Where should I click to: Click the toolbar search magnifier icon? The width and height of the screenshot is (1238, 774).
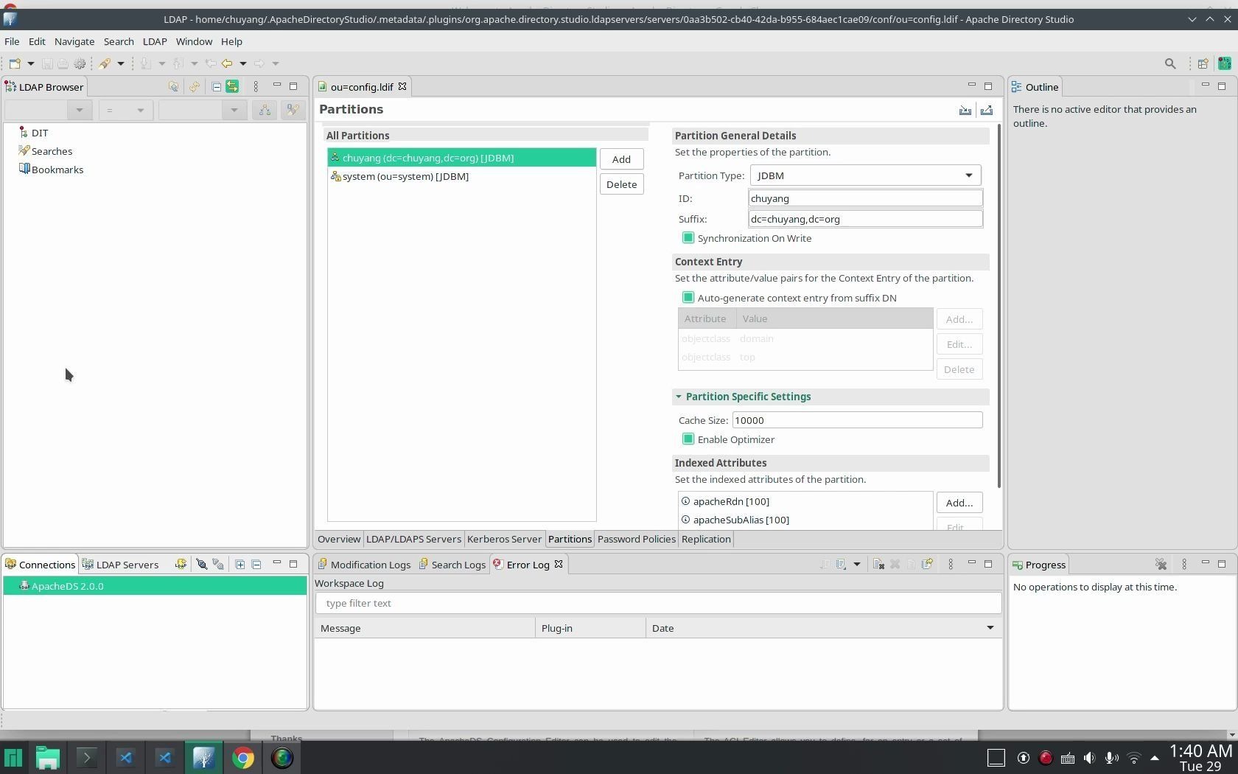tap(1169, 63)
